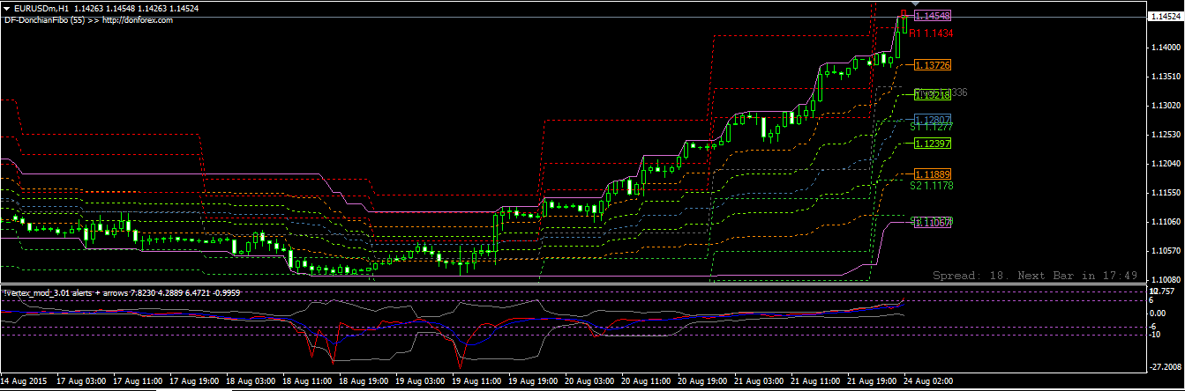
Task: Click the orange 1.11889 level label
Action: [x=933, y=174]
